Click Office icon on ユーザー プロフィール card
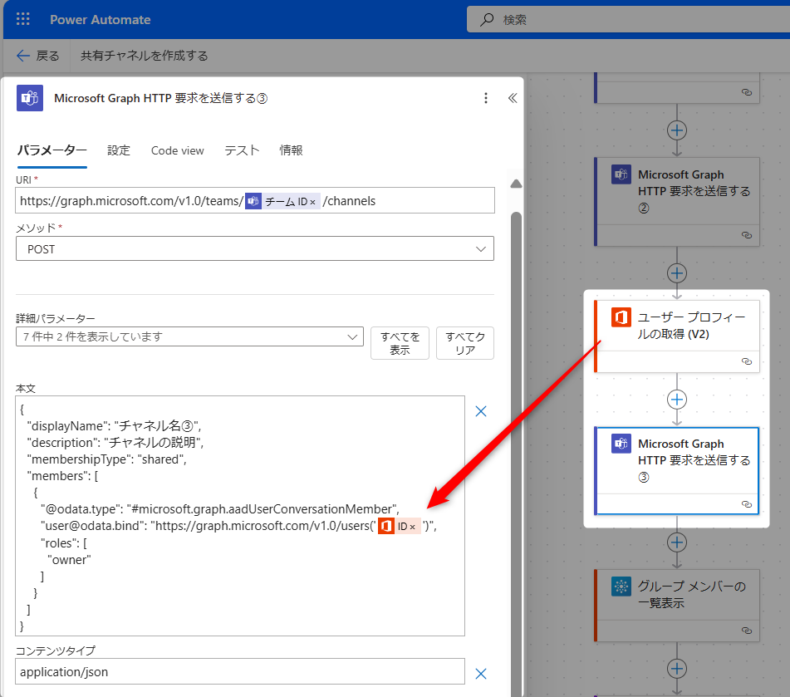 (621, 317)
